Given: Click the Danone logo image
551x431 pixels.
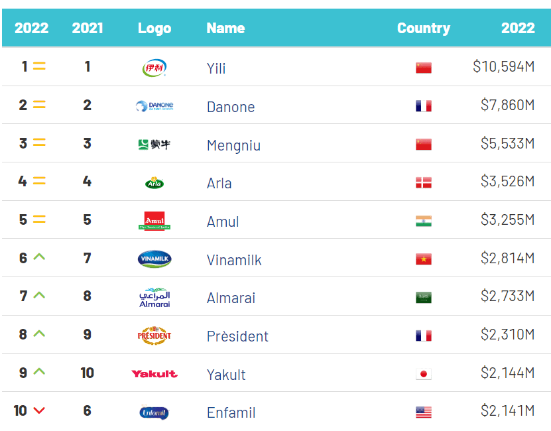Looking at the screenshot, I should pyautogui.click(x=154, y=106).
